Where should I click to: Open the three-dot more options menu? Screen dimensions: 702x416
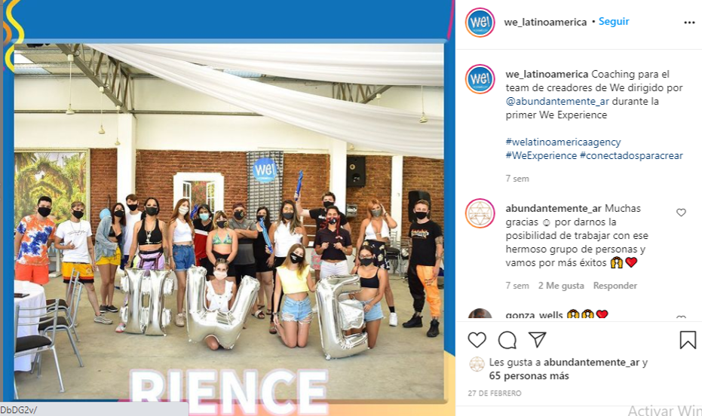[x=689, y=23]
